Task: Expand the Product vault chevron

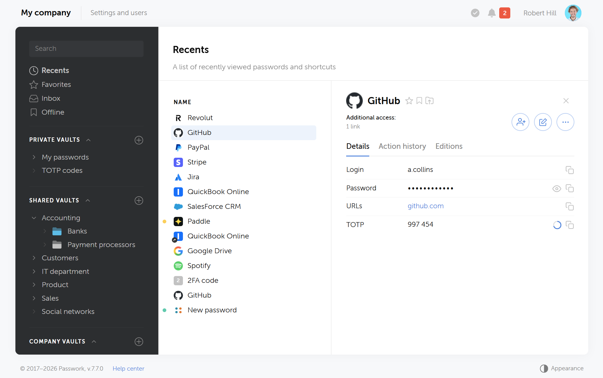Action: [34, 285]
